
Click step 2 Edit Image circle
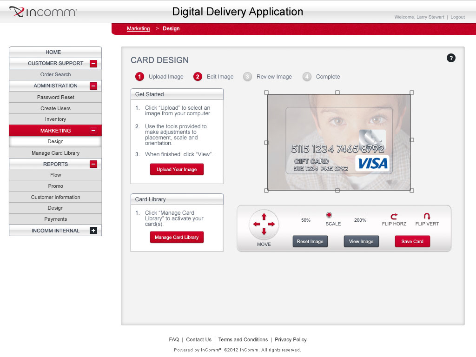198,77
